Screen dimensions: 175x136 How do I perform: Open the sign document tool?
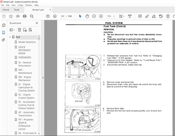coord(154,16)
